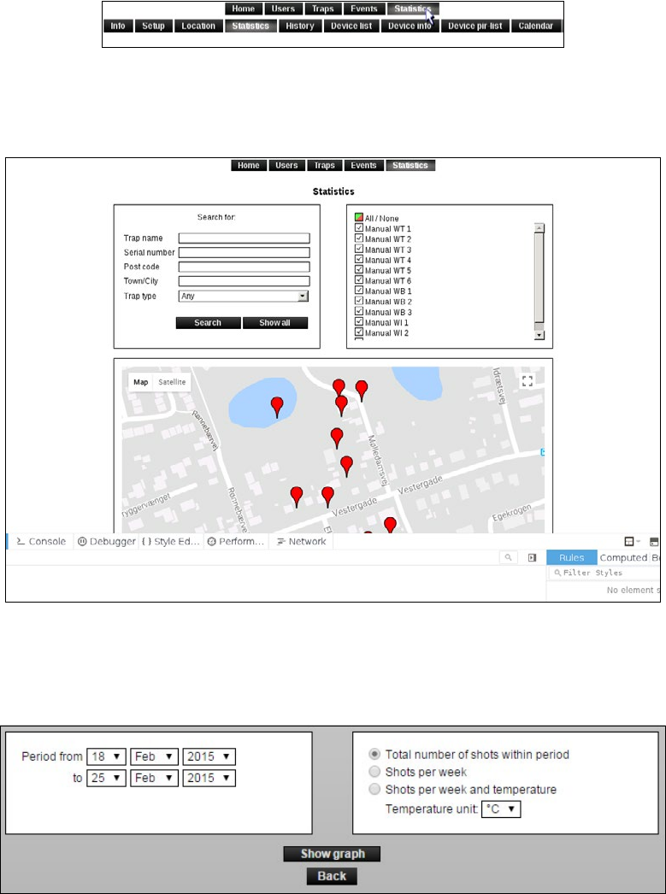
Task: Open the Network devtools tab
Action: [x=301, y=542]
